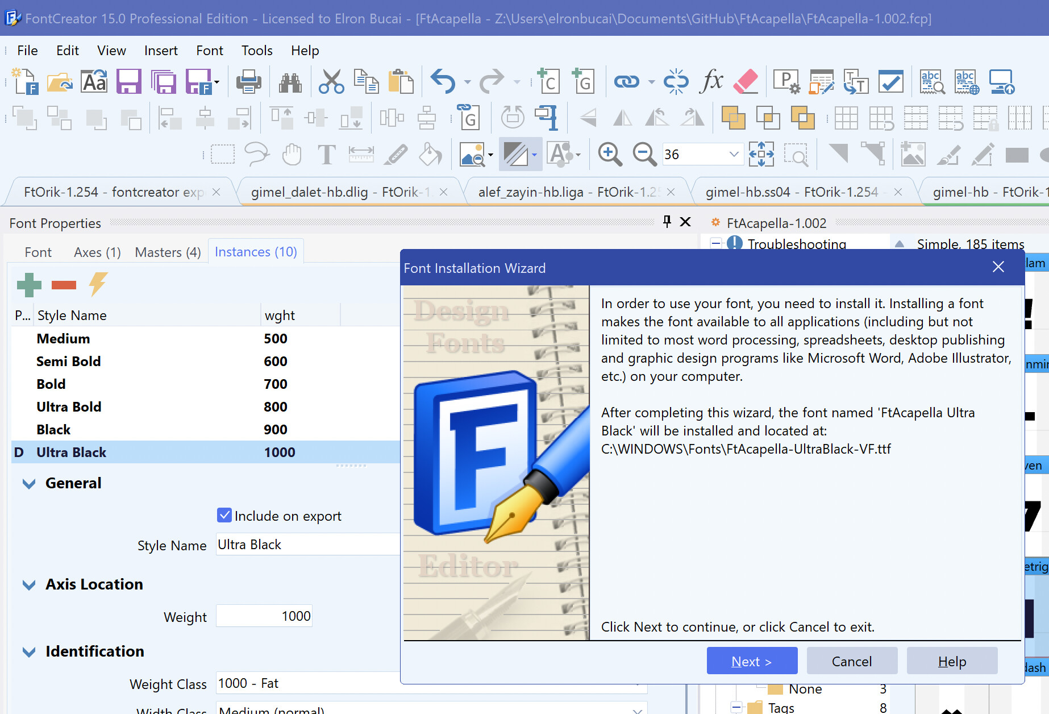Click the pink eraser icon
The image size is (1049, 714).
[746, 82]
